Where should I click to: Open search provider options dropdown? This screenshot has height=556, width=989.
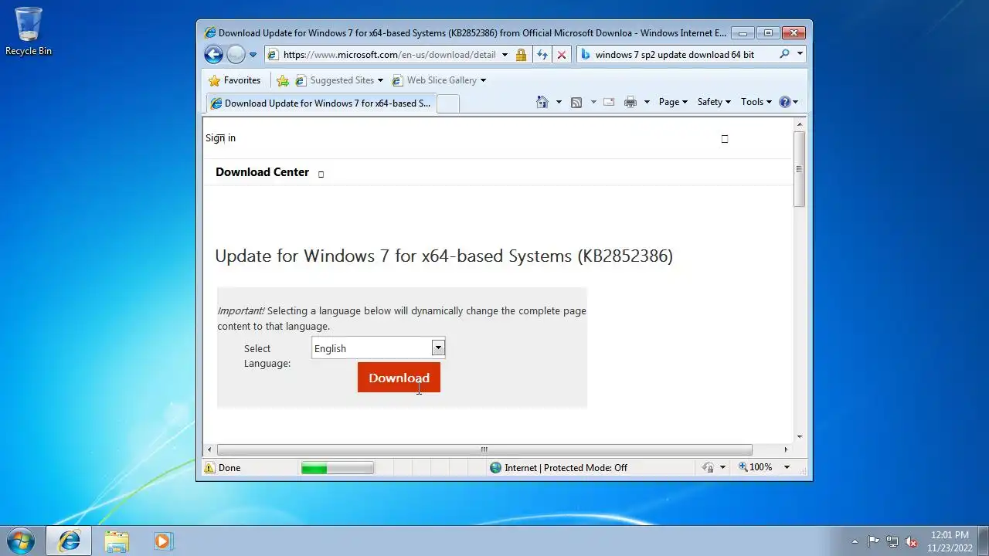pos(800,54)
